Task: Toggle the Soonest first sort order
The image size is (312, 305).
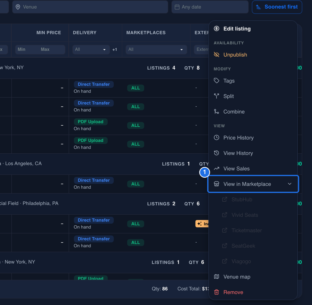Action: pyautogui.click(x=277, y=7)
